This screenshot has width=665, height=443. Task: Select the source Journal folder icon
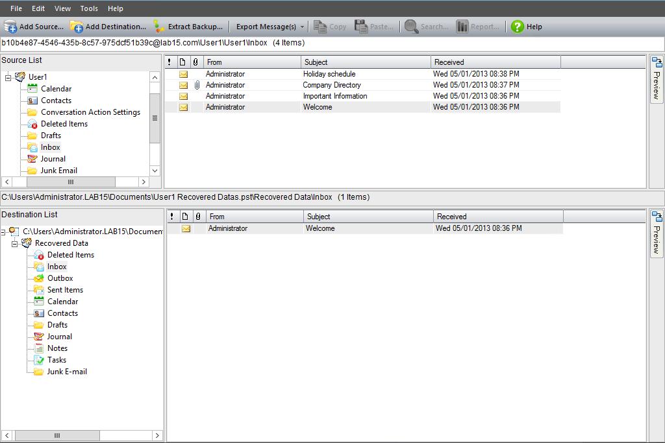(x=32, y=159)
